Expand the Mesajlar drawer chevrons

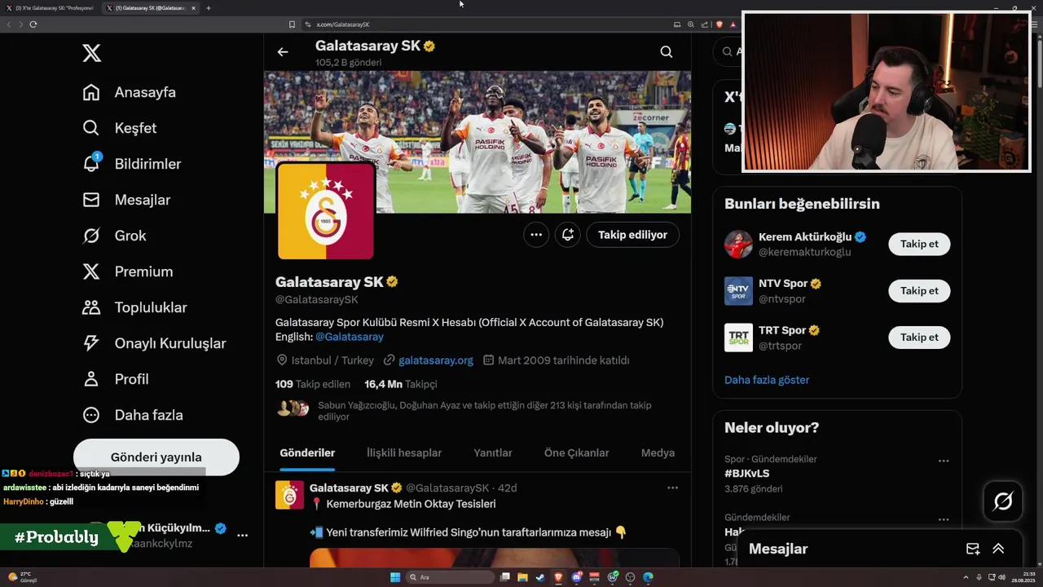coord(998,549)
